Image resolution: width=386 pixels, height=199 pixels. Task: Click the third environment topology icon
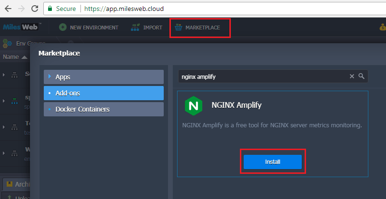coord(15,127)
